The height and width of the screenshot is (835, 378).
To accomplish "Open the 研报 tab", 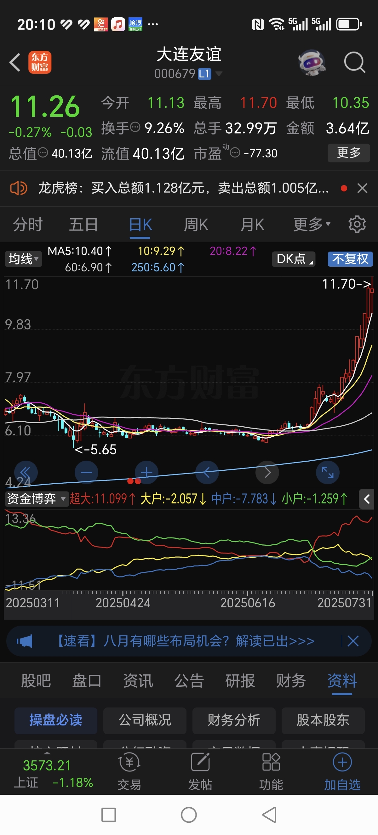I will tap(240, 680).
